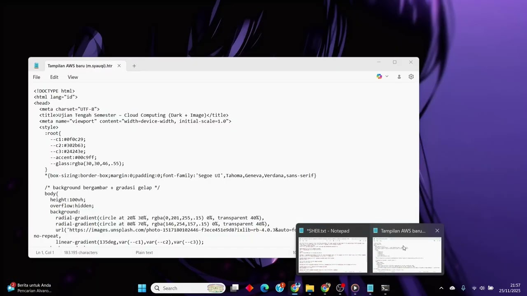Click the volume speaker tray icon

482,288
